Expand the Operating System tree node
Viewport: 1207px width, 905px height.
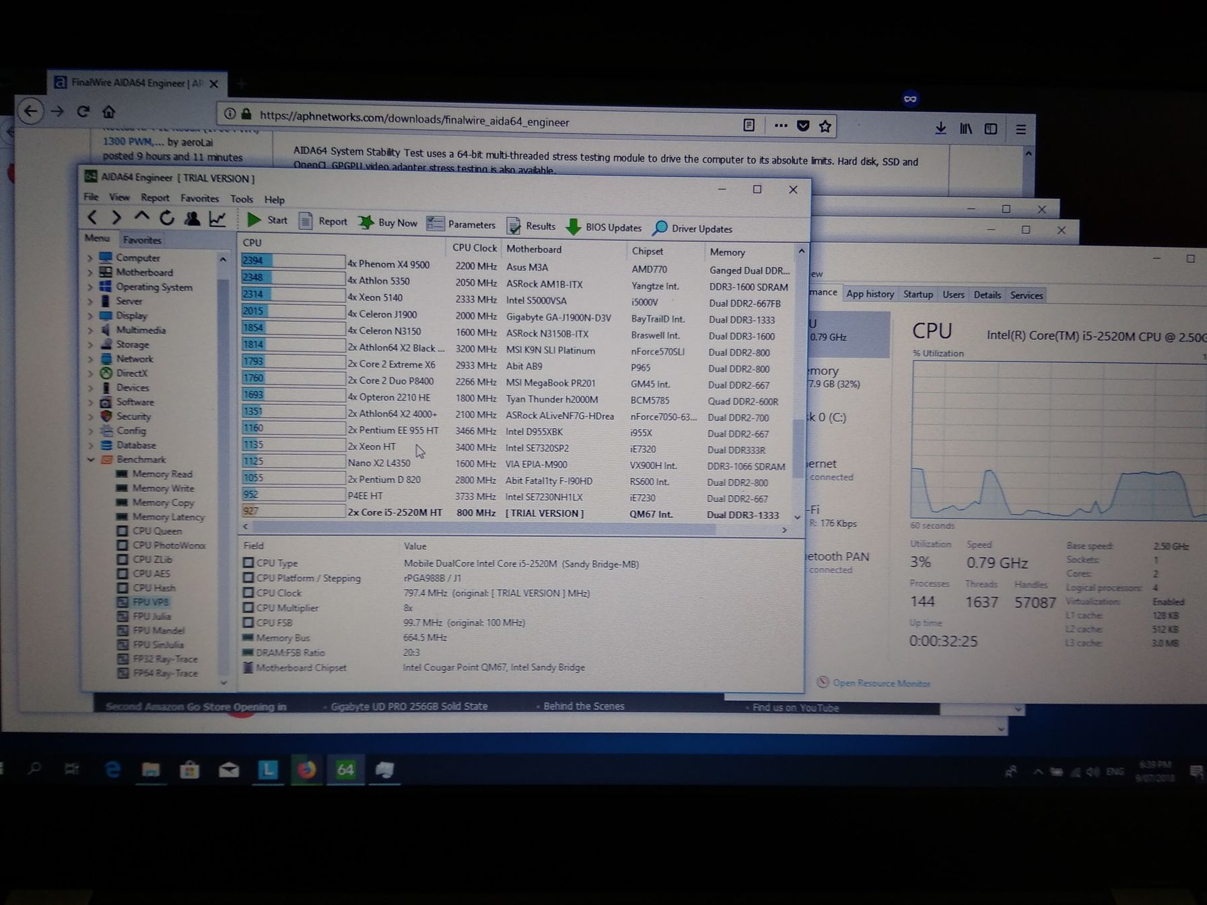[x=90, y=287]
